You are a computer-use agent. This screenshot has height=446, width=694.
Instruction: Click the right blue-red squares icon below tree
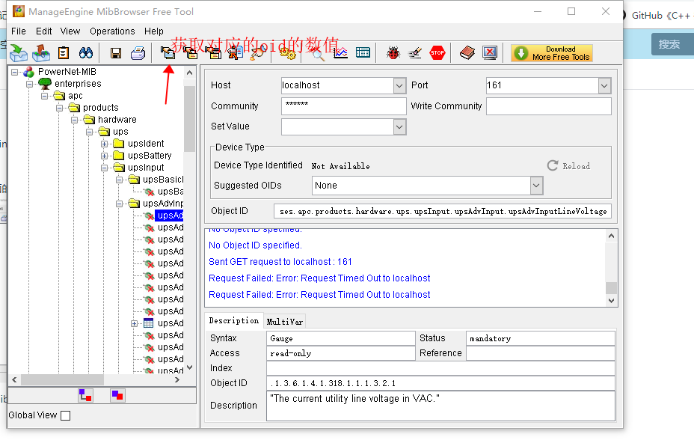point(117,395)
